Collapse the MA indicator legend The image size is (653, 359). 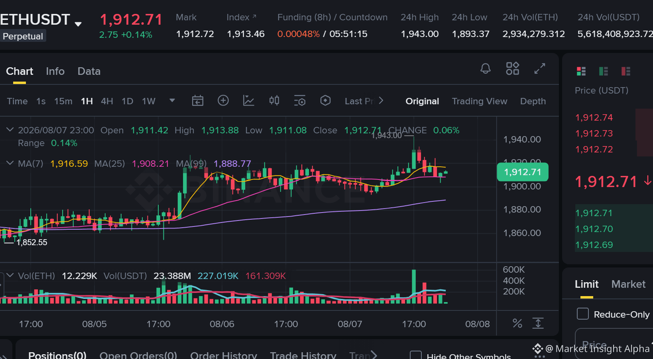click(x=10, y=163)
